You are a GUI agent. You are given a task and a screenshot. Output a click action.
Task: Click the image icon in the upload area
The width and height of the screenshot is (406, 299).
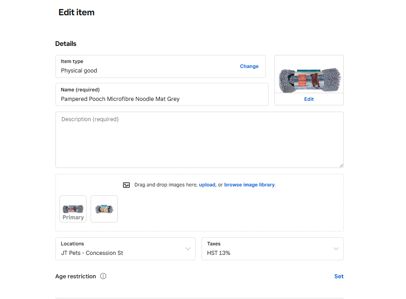tap(126, 185)
